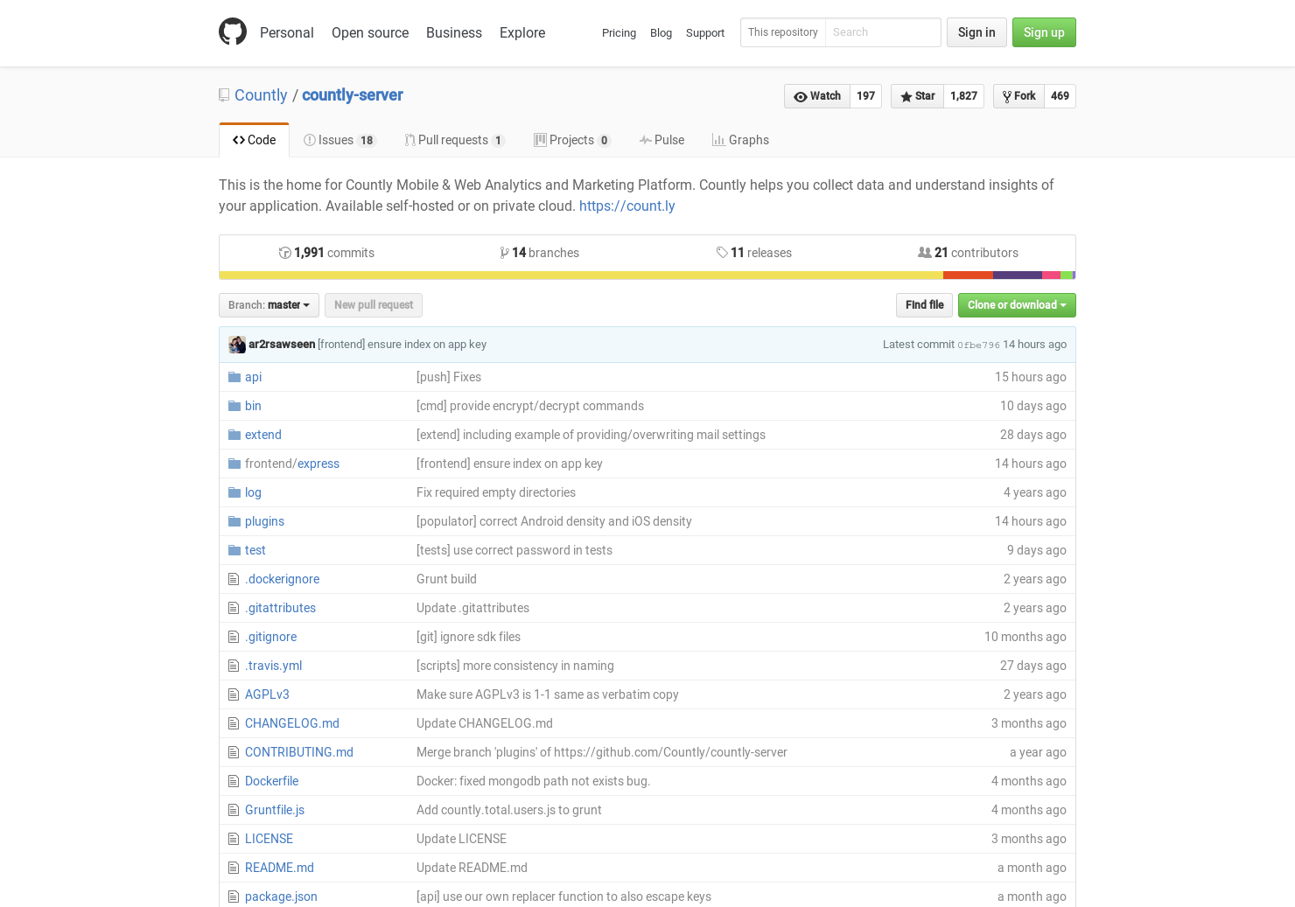Image resolution: width=1295 pixels, height=907 pixels.
Task: Click the GitHub octocat logo
Action: (x=233, y=31)
